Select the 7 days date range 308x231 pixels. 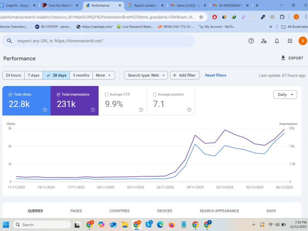pyautogui.click(x=33, y=75)
